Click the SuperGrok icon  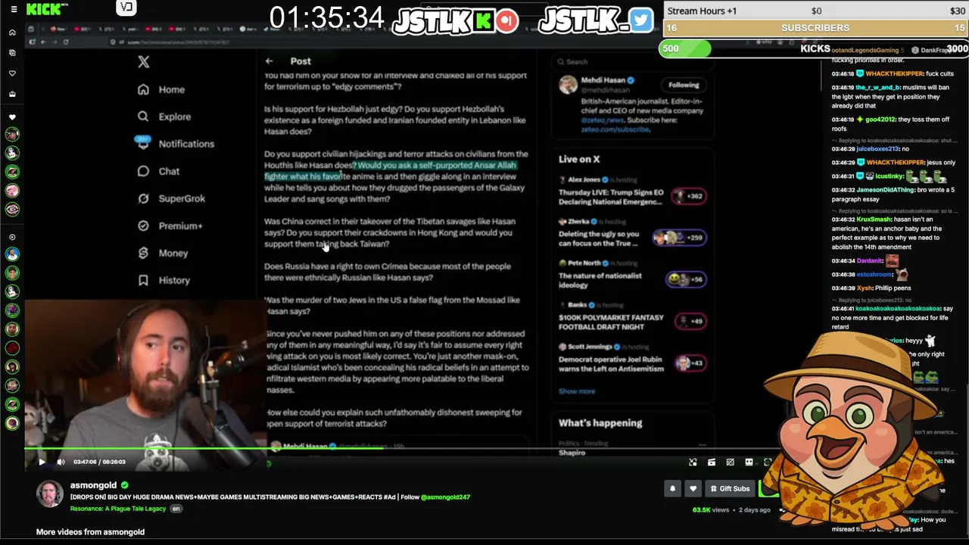point(143,198)
